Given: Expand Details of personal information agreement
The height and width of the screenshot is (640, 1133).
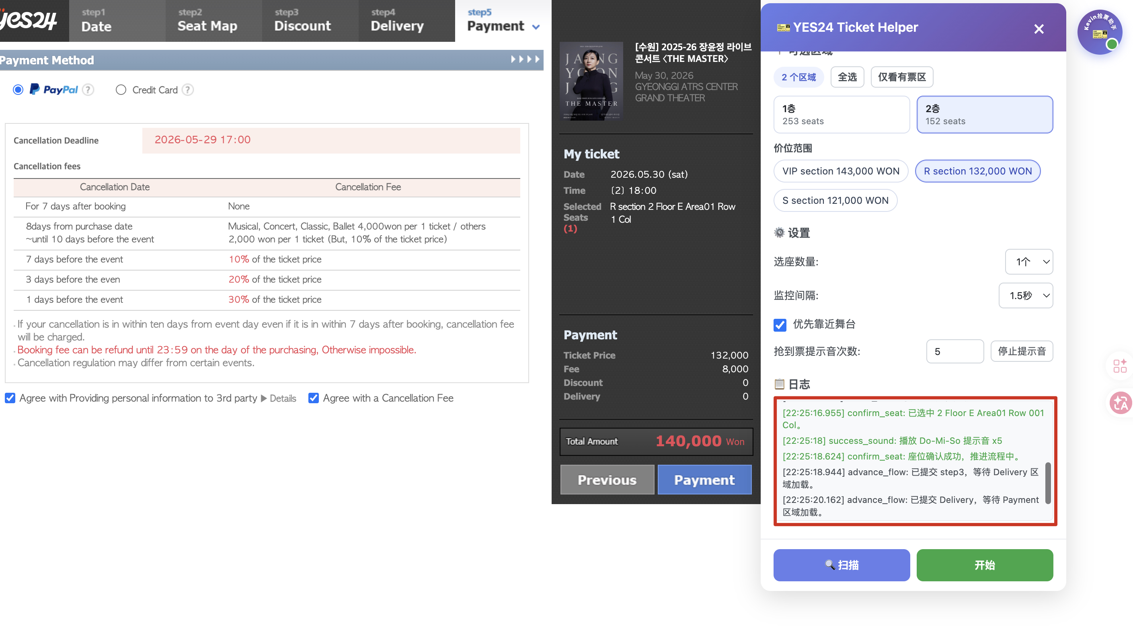Looking at the screenshot, I should 279,398.
